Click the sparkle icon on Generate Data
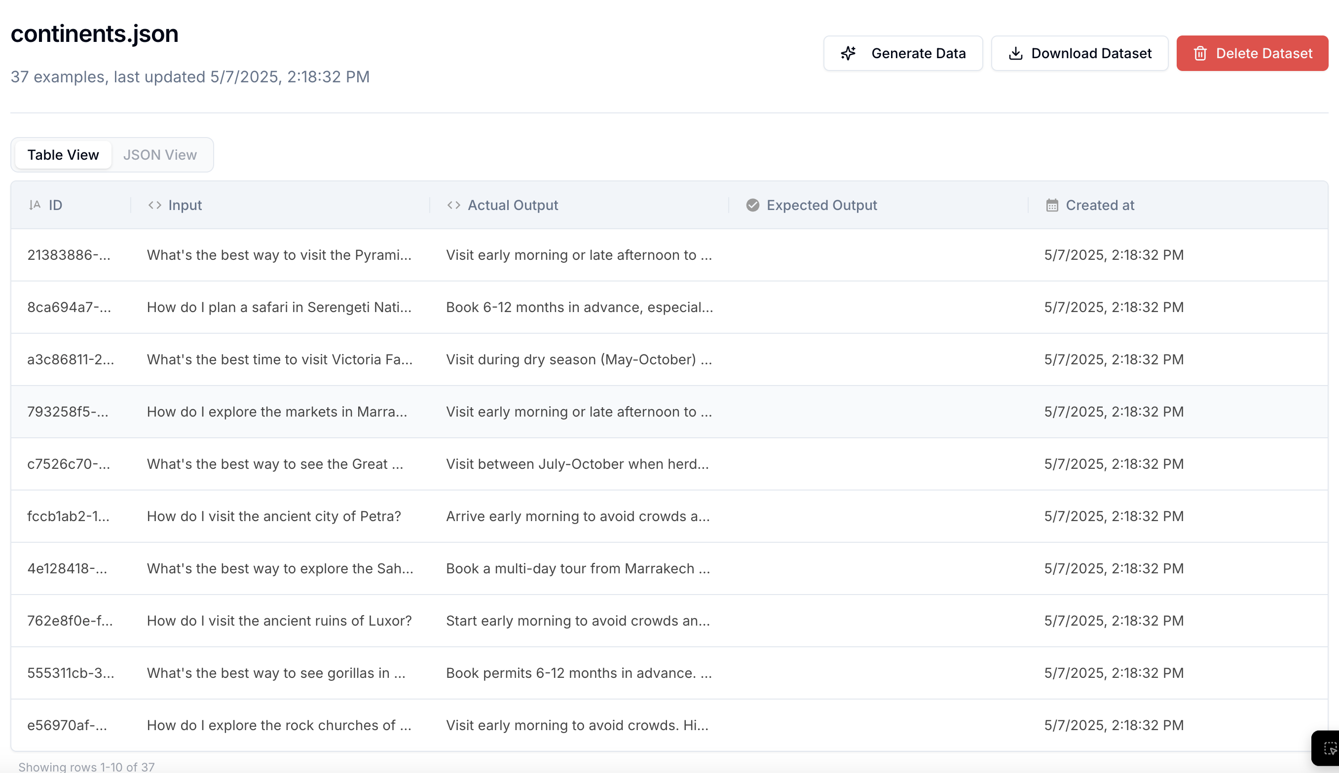Image resolution: width=1339 pixels, height=773 pixels. click(x=848, y=53)
